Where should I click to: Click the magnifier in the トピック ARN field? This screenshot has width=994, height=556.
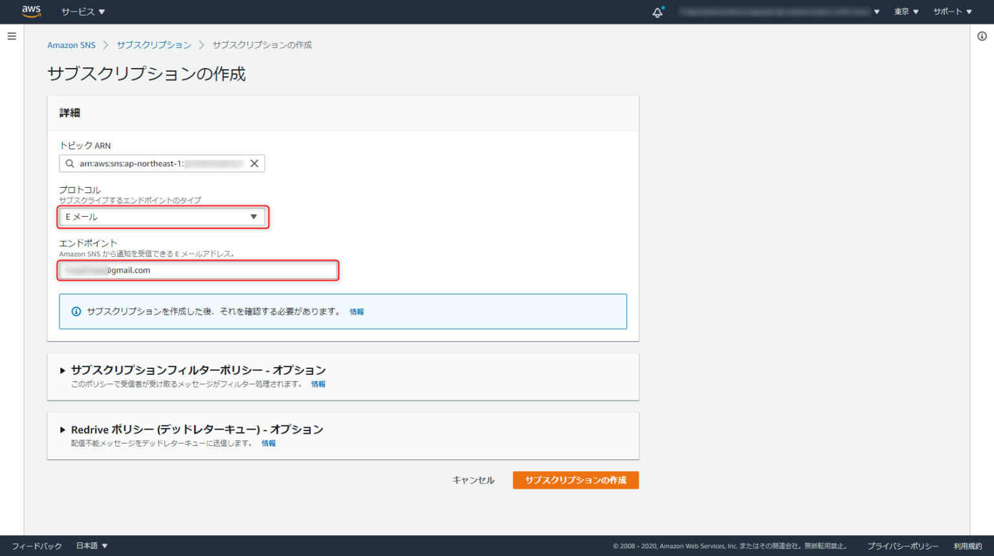point(69,163)
